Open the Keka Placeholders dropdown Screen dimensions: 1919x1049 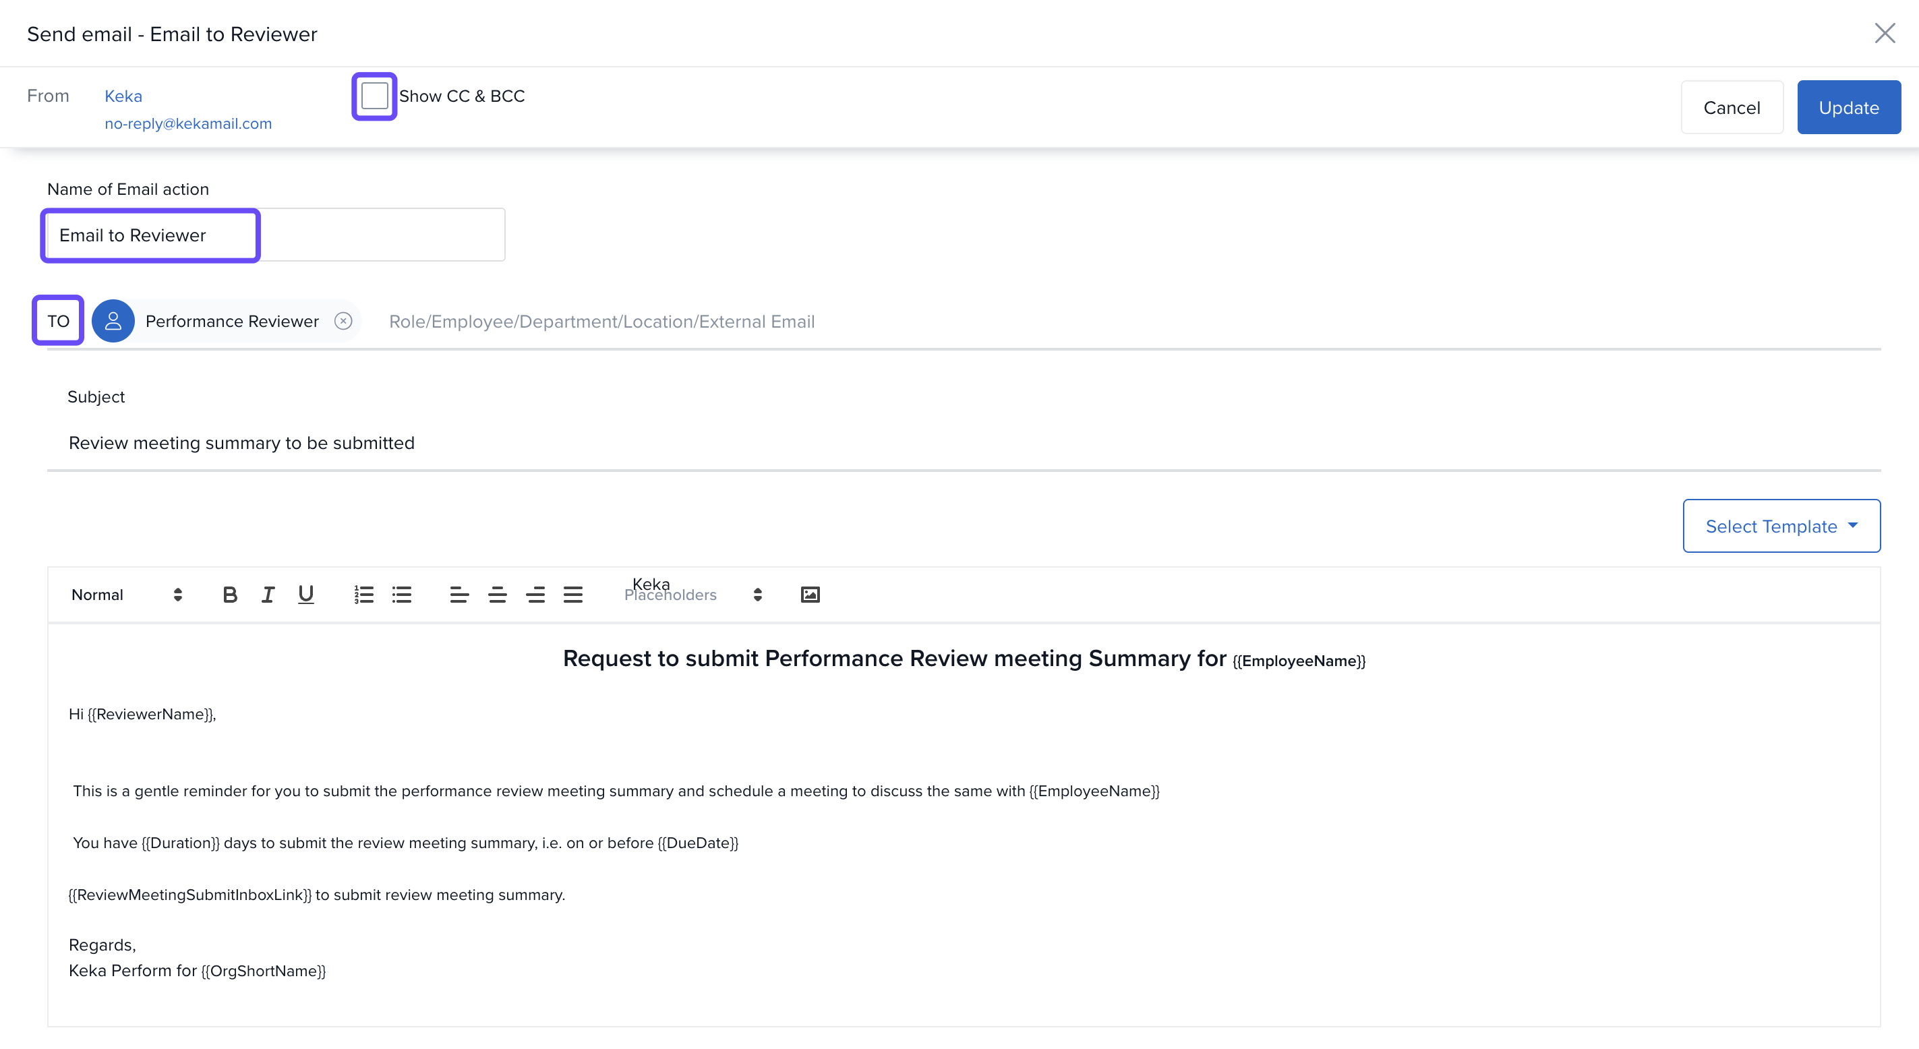point(692,595)
